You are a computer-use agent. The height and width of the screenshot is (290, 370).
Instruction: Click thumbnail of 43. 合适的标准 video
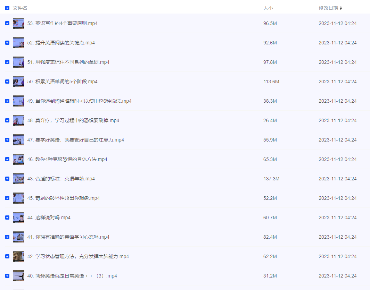pos(18,179)
